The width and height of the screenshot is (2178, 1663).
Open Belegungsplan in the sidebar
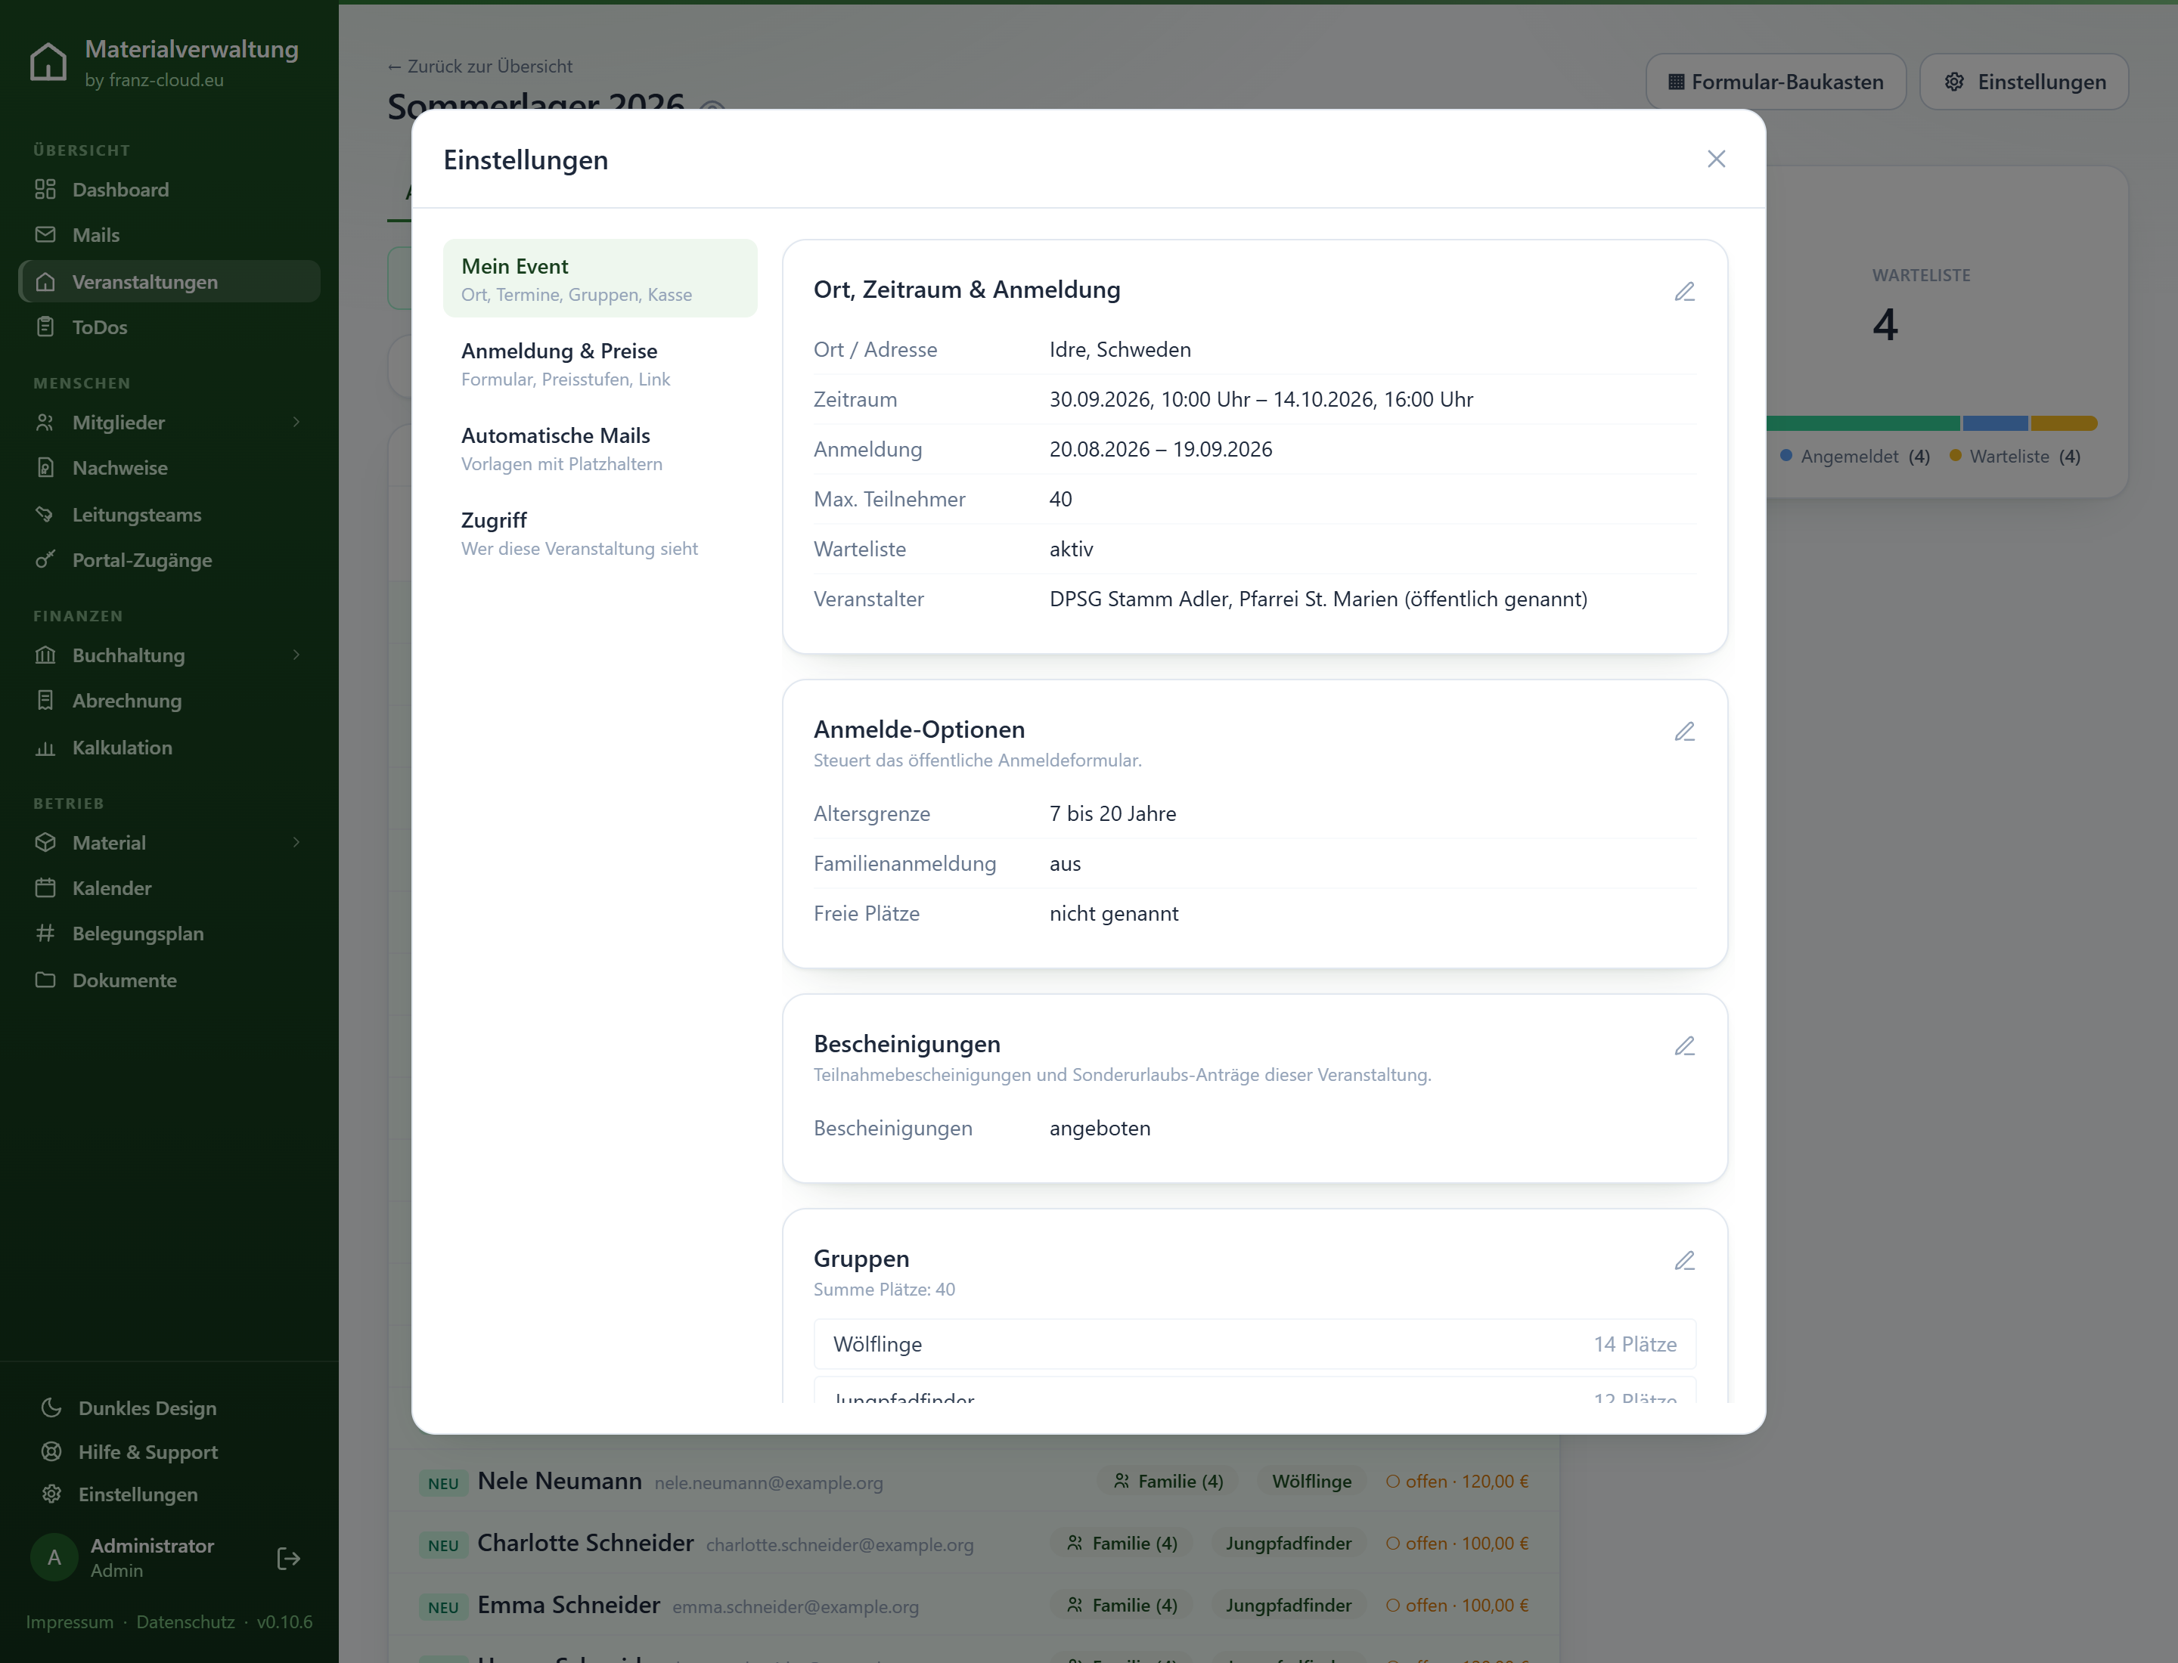[169, 934]
